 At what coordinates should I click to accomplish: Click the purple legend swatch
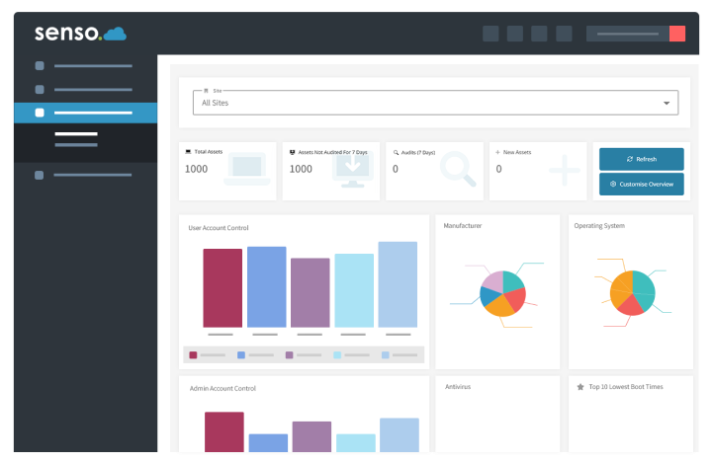click(289, 355)
